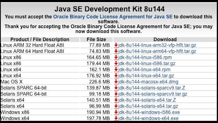Click the 179.44 MB file size cell
The height and width of the screenshot is (123, 218).
click(98, 64)
